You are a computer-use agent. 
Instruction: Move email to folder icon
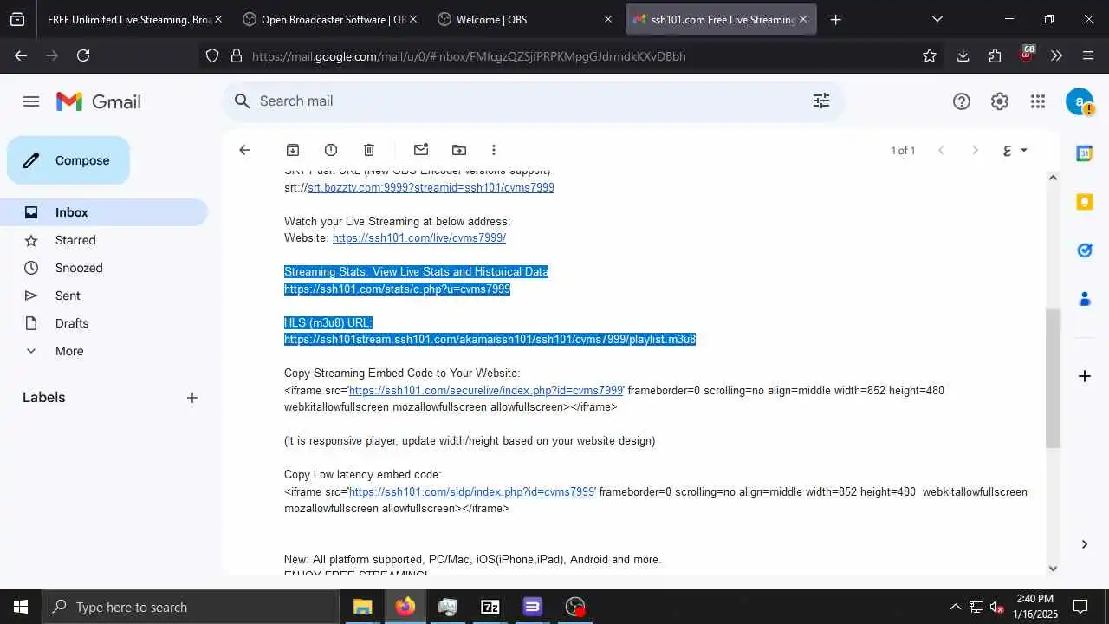(x=459, y=150)
